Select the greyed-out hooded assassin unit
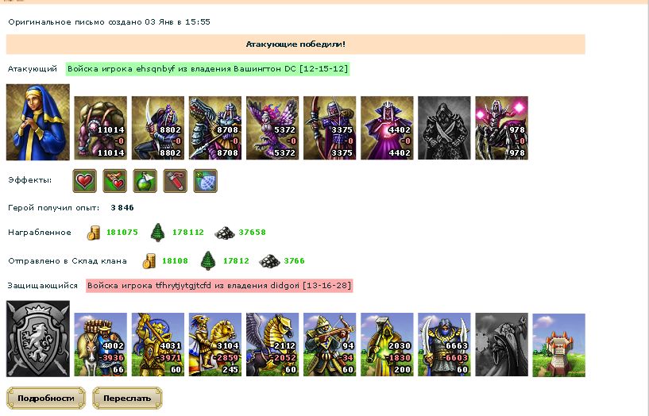Viewport: 649px width, 416px height. point(444,128)
